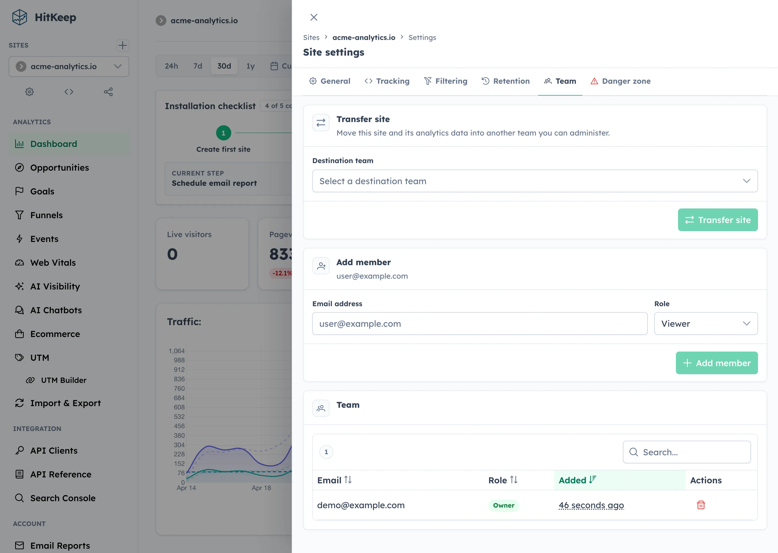
Task: Open Events in the sidebar
Action: (69, 239)
